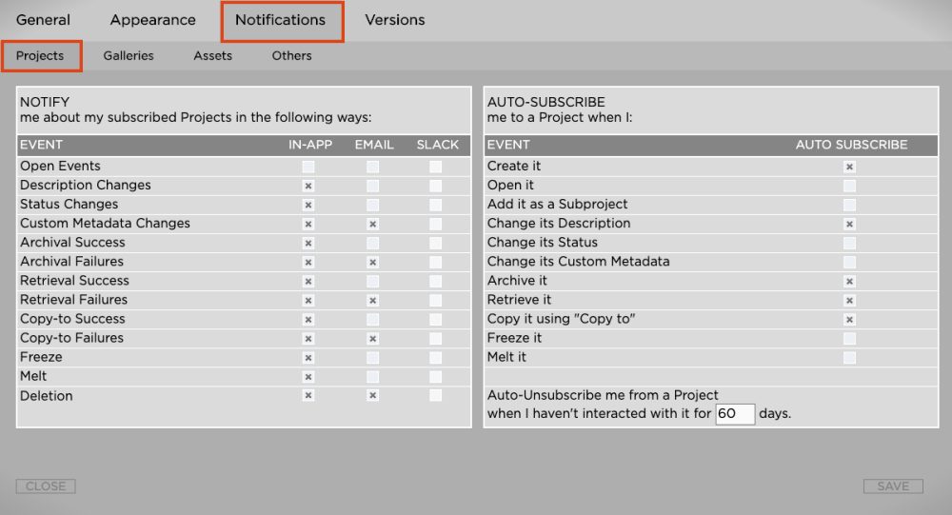Enable Slack notification for Deletion
952x515 pixels.
pyautogui.click(x=436, y=395)
